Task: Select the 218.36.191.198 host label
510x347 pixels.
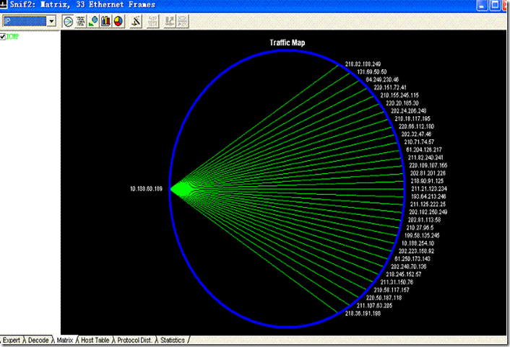Action: (x=363, y=313)
